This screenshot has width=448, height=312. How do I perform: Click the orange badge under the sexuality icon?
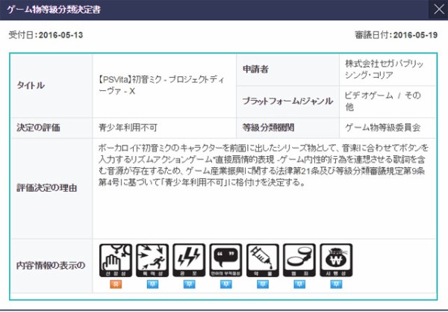(116, 284)
